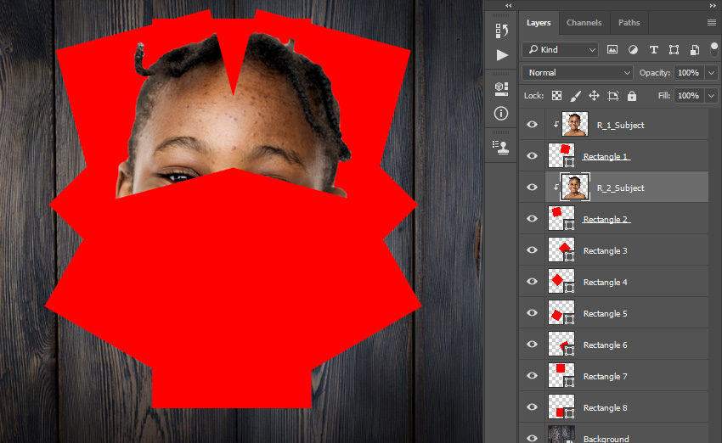Select layer named Rectangle 2
This screenshot has width=722, height=443.
tap(606, 219)
